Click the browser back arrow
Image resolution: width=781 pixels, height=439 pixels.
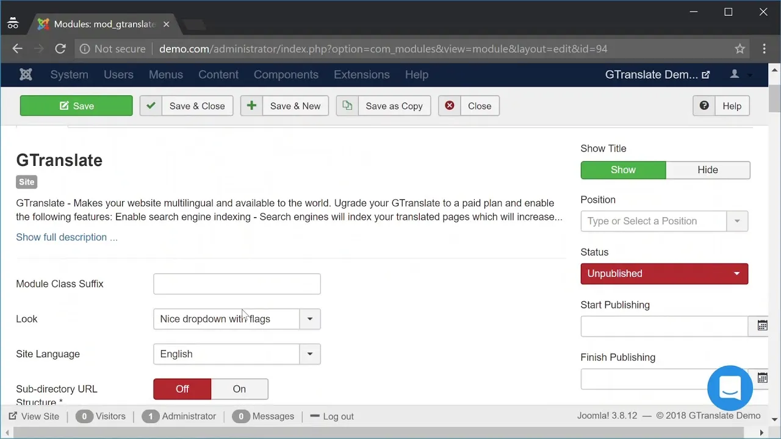coord(17,49)
